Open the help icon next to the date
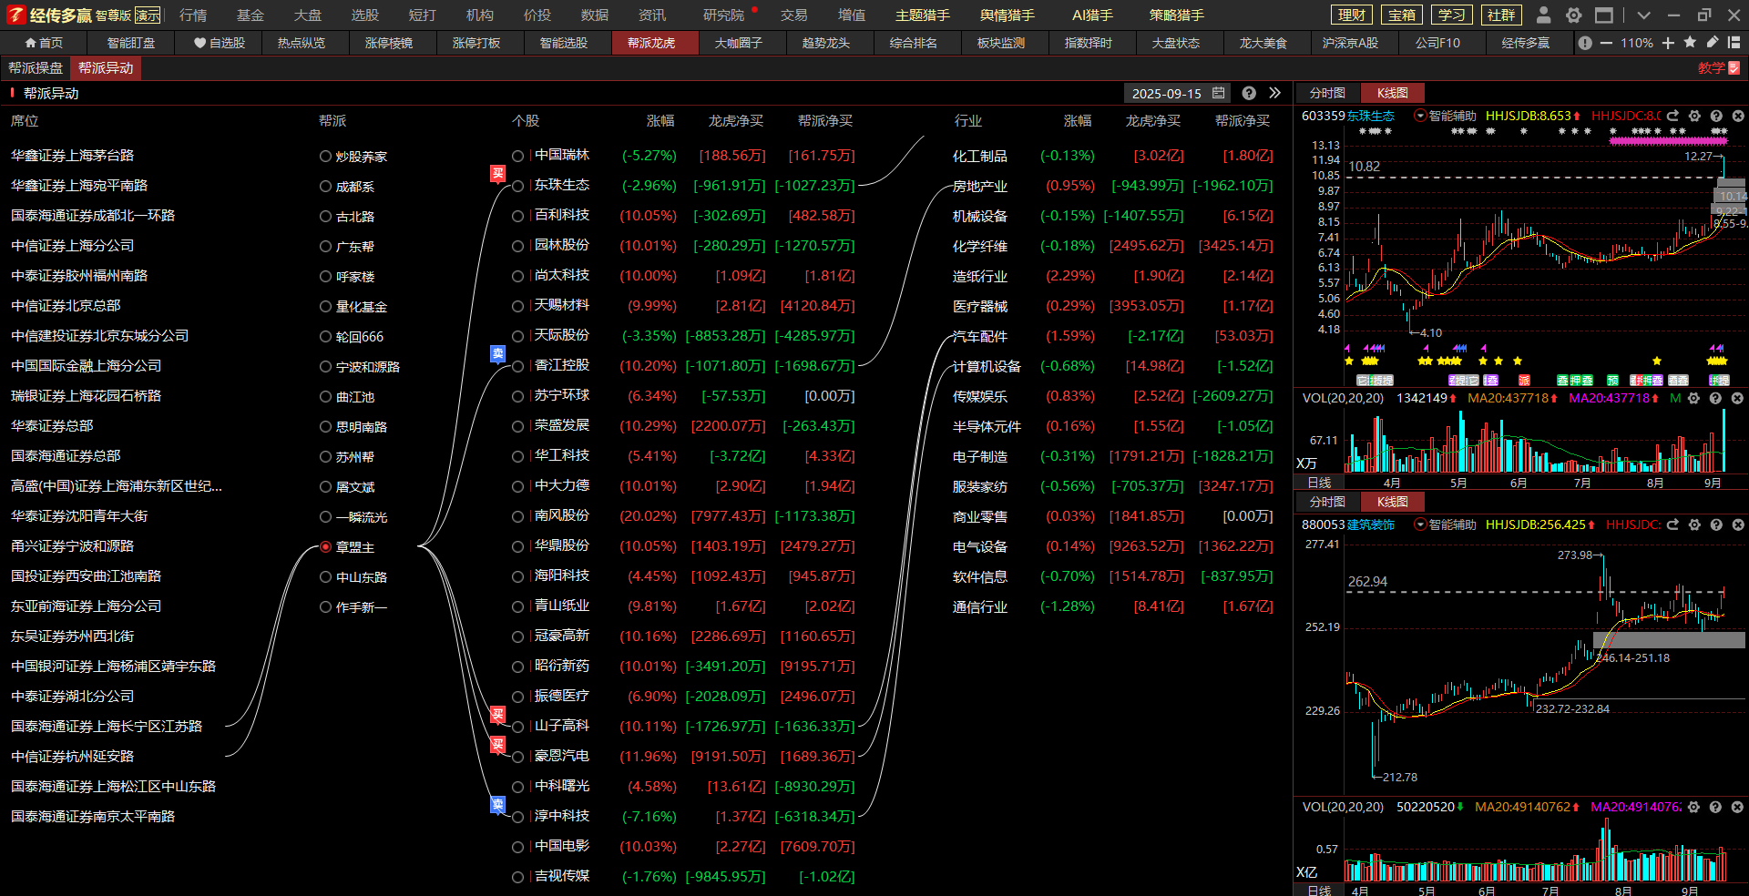This screenshot has width=1749, height=896. pos(1249,93)
